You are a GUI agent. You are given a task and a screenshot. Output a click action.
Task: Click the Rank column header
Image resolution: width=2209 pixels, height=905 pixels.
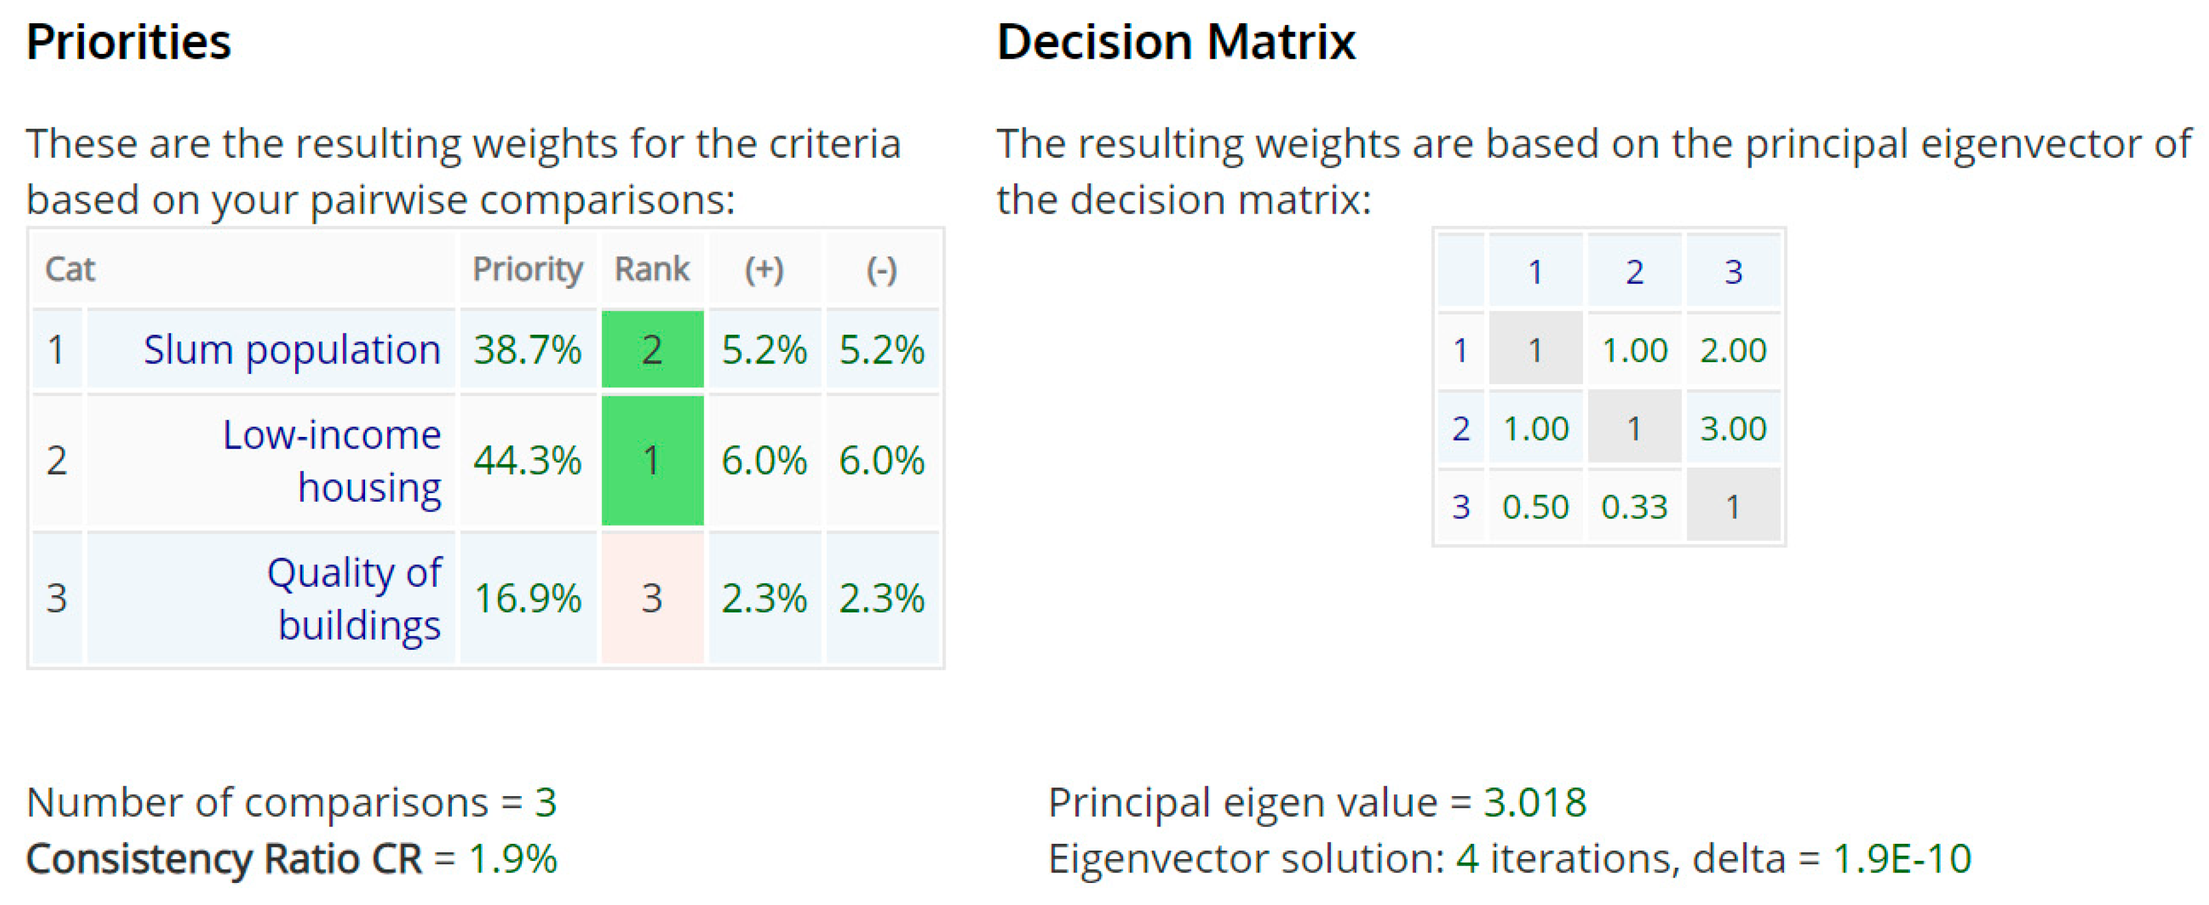click(652, 269)
